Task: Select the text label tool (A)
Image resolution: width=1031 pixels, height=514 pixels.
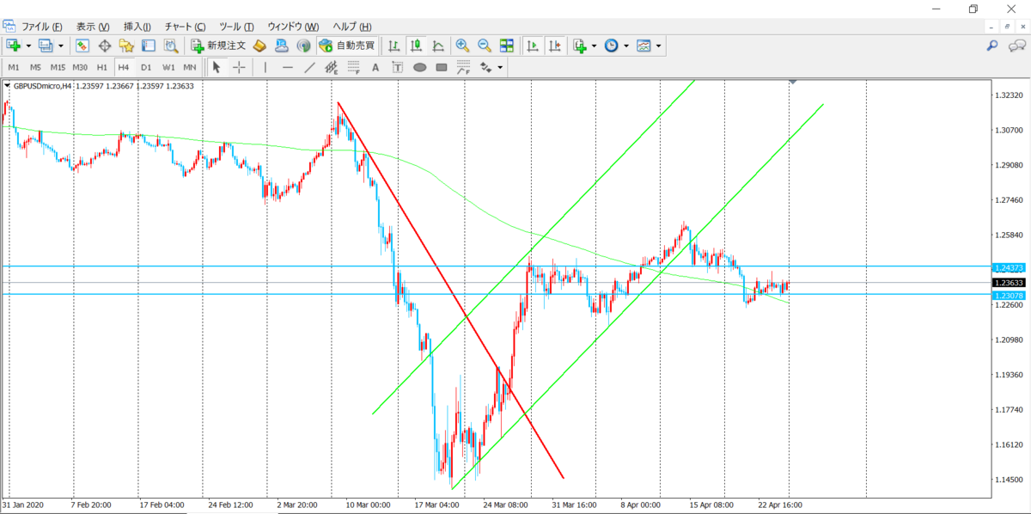Action: (x=375, y=67)
